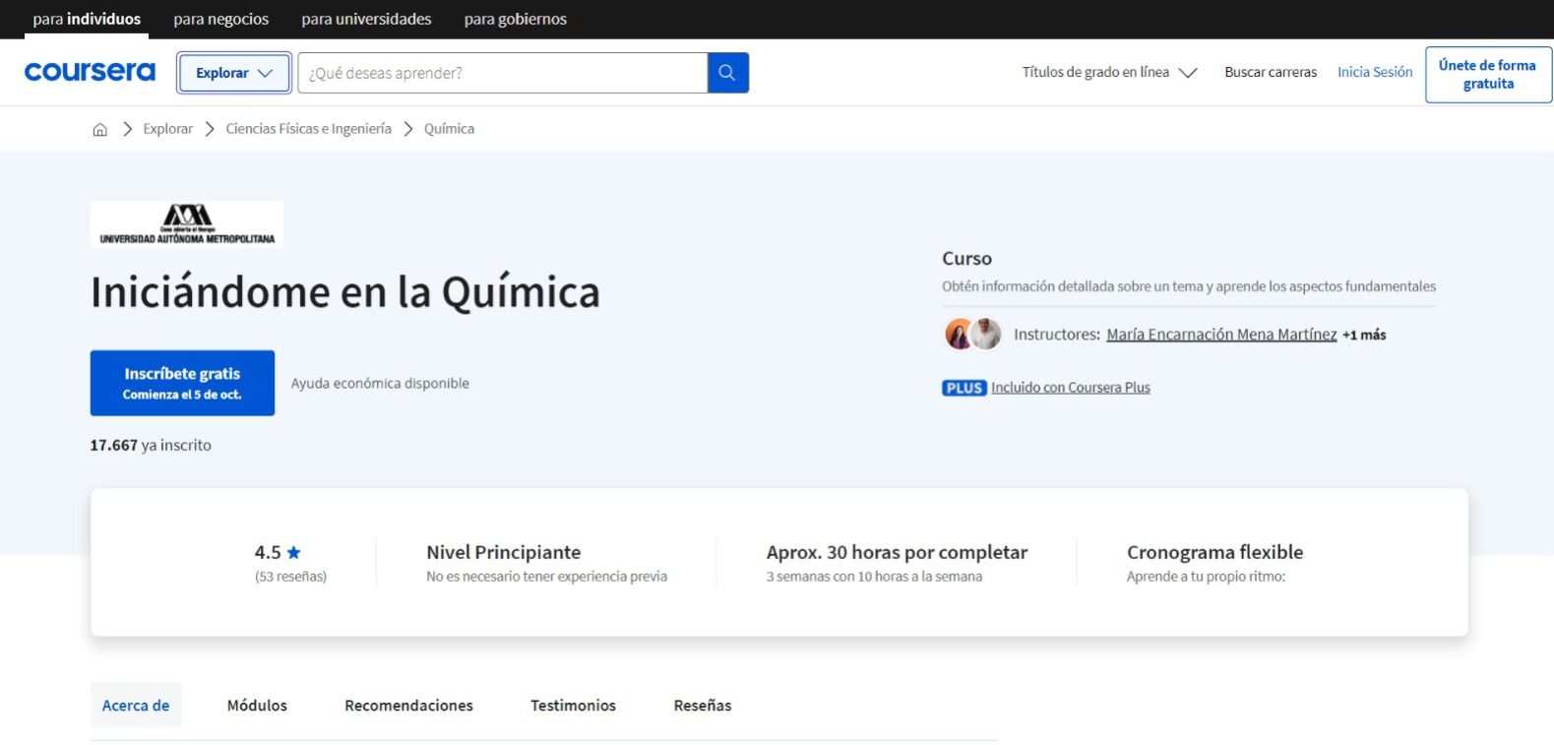This screenshot has width=1554, height=745.
Task: Show the +1 más instructors
Action: (1364, 335)
